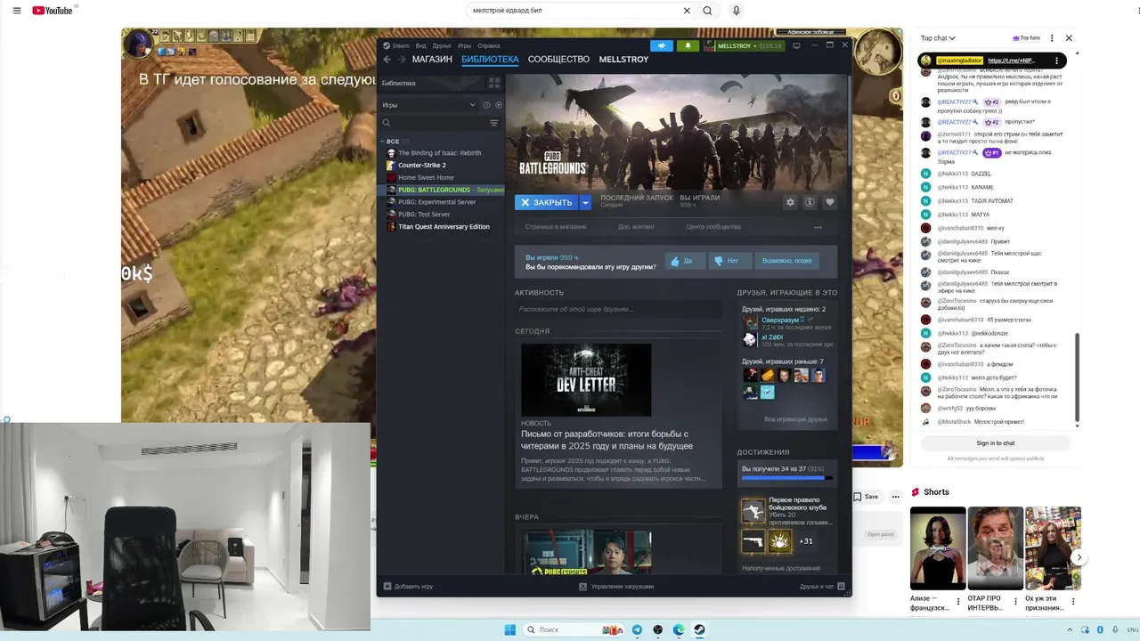The width and height of the screenshot is (1140, 641).
Task: Click the library search field
Action: 435,123
